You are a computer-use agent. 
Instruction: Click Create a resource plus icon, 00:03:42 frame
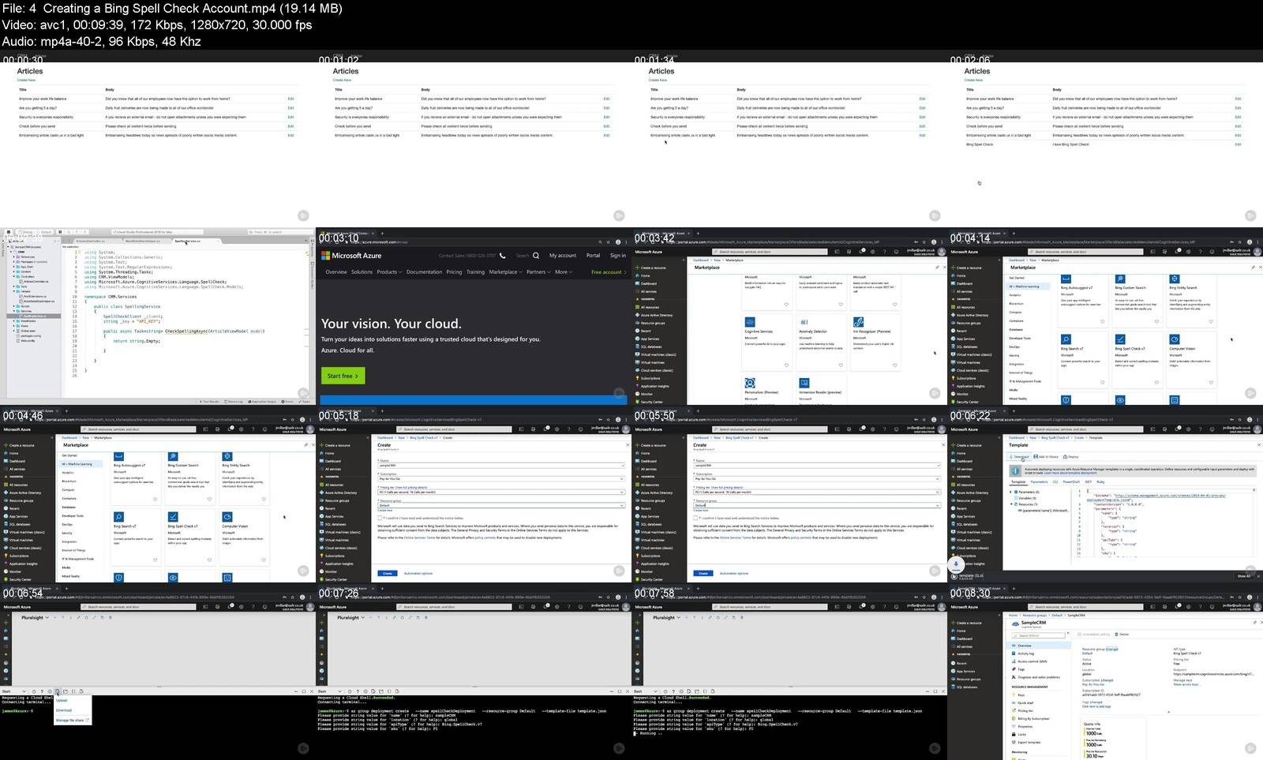[x=637, y=268]
